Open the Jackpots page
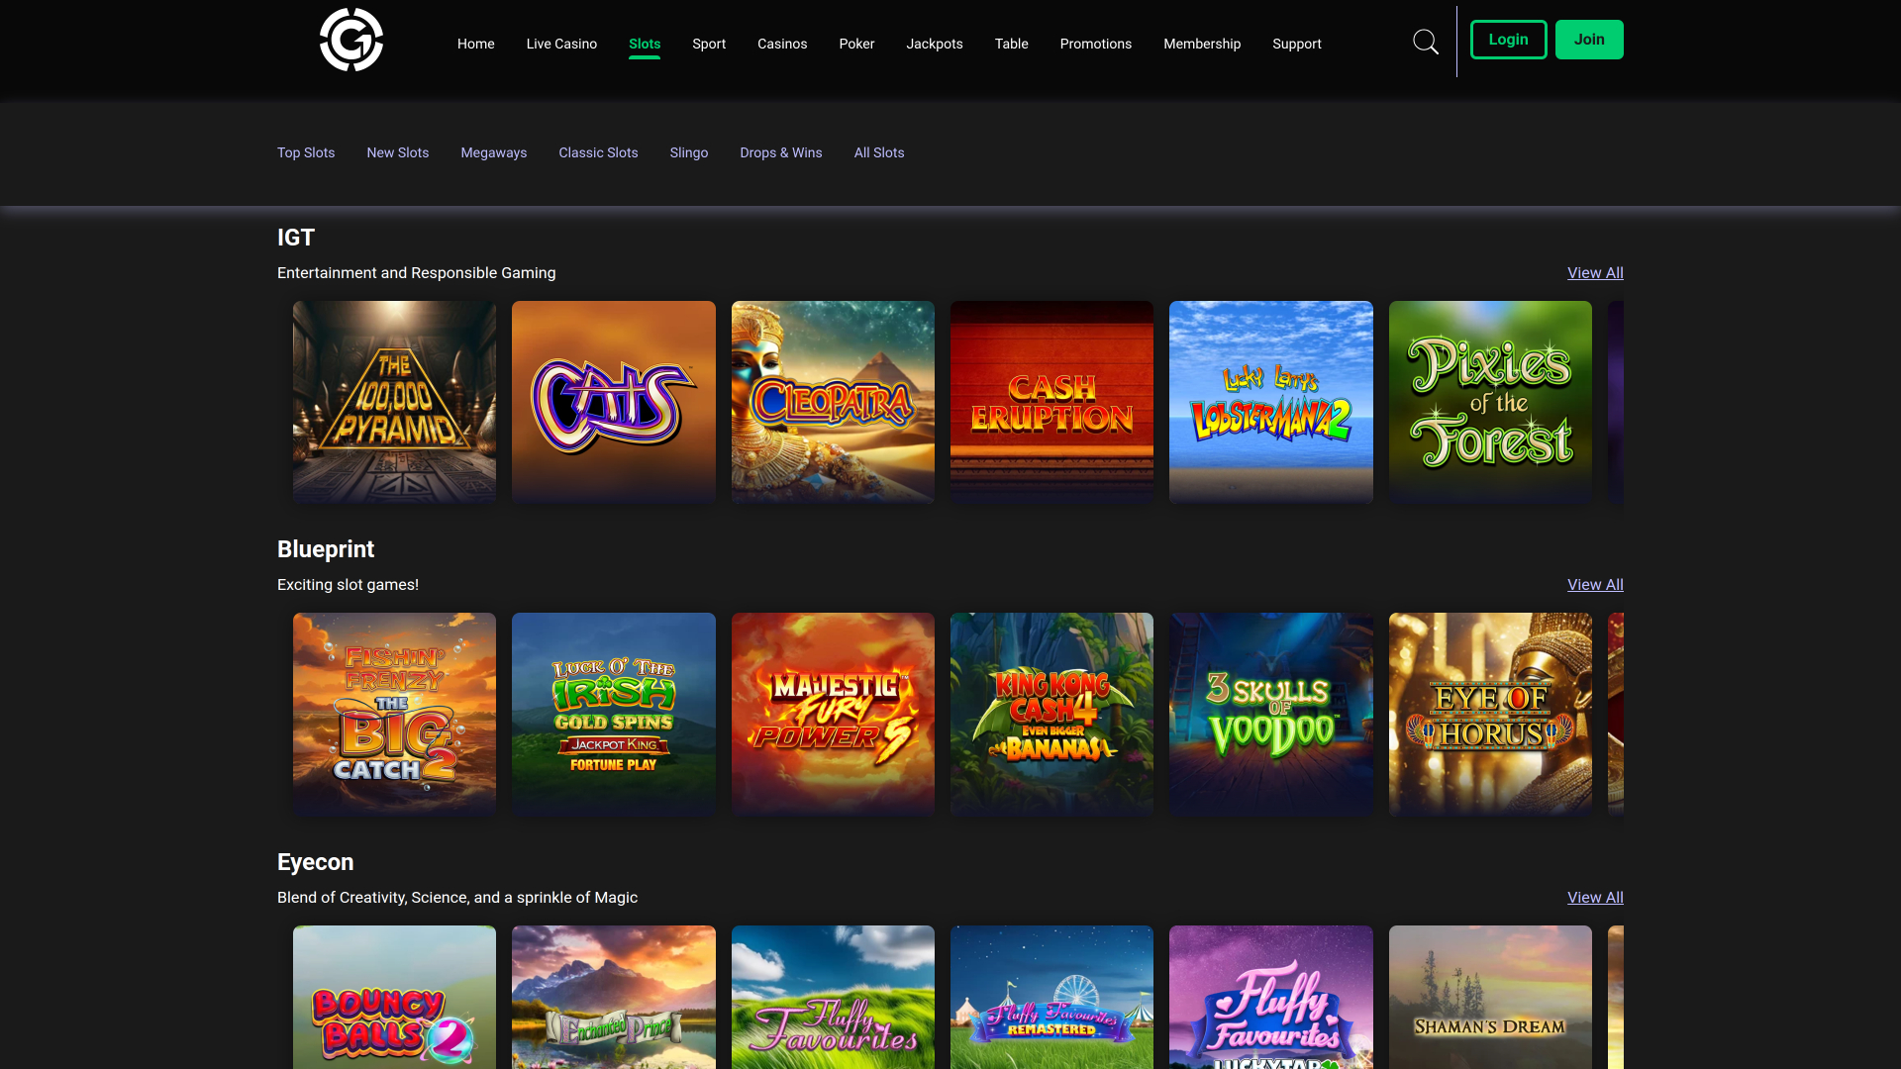This screenshot has width=1901, height=1069. pos(935,44)
